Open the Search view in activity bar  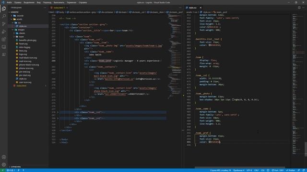click(4, 16)
